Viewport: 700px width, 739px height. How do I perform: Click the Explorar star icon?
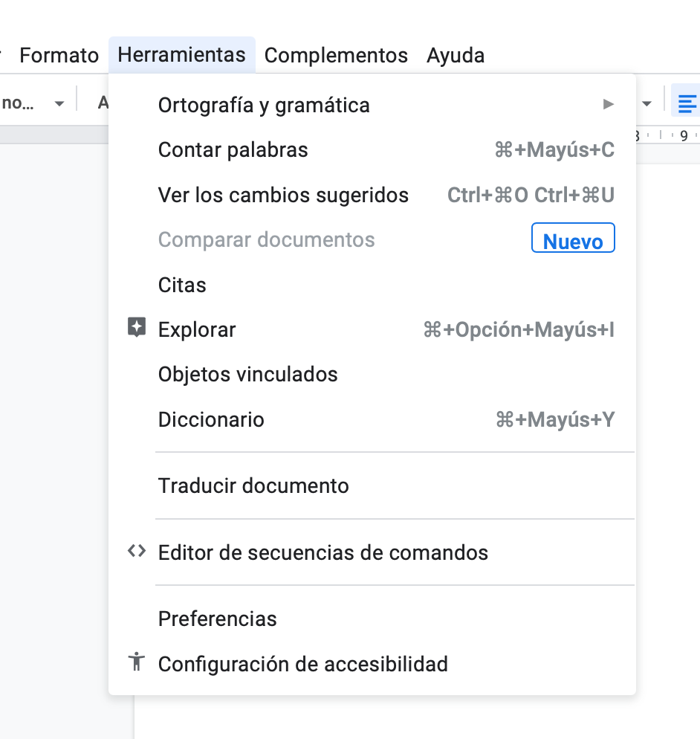click(136, 328)
